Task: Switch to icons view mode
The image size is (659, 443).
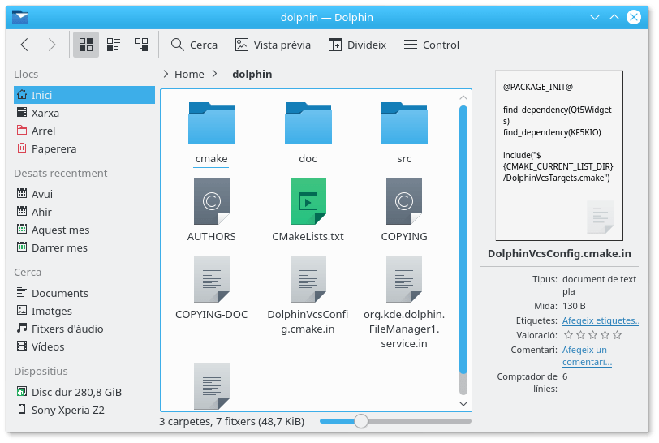Action: click(x=86, y=45)
